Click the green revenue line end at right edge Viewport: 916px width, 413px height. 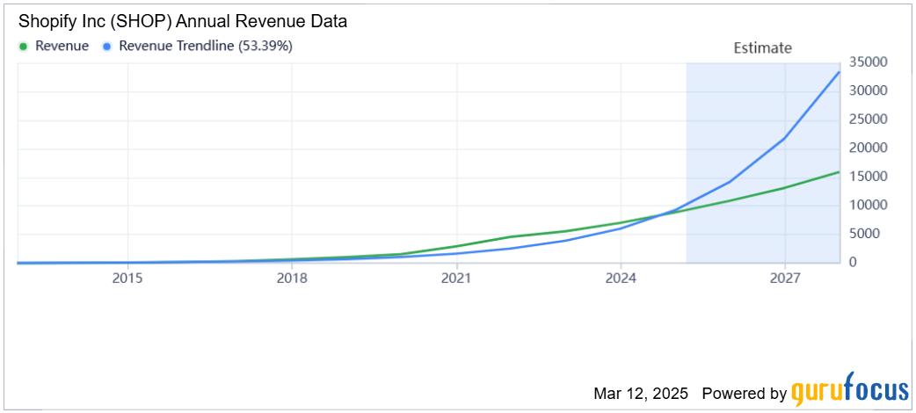point(840,172)
